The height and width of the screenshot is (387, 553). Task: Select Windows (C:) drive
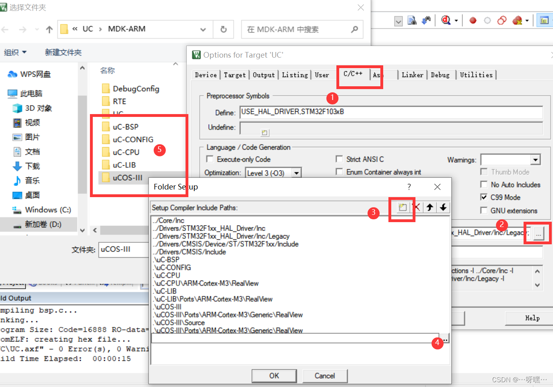[42, 210]
